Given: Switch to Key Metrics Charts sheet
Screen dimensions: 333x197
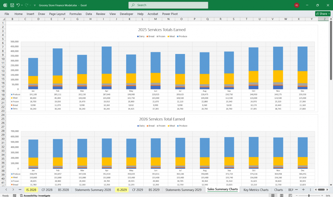Looking at the screenshot, I should tap(256, 190).
